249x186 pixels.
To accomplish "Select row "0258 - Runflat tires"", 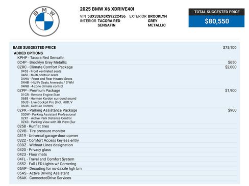I will (x=127, y=126).
